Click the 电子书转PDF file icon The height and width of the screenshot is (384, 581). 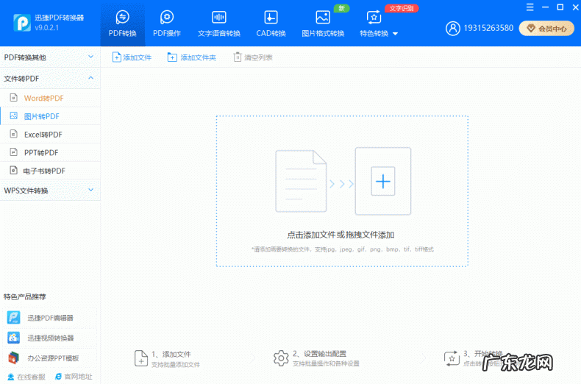tap(14, 170)
